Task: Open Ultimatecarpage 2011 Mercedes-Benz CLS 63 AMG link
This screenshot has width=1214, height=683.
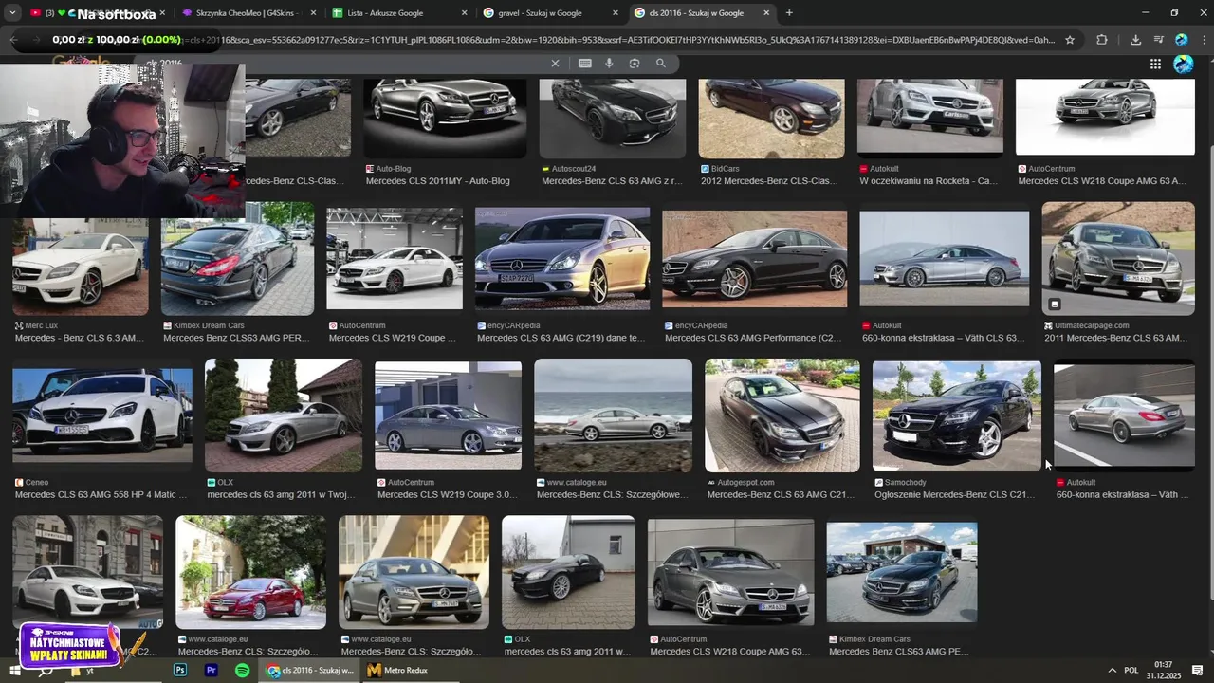Action: point(1115,338)
